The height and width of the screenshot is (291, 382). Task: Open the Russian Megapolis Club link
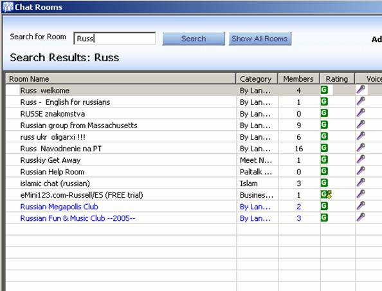pyautogui.click(x=59, y=207)
